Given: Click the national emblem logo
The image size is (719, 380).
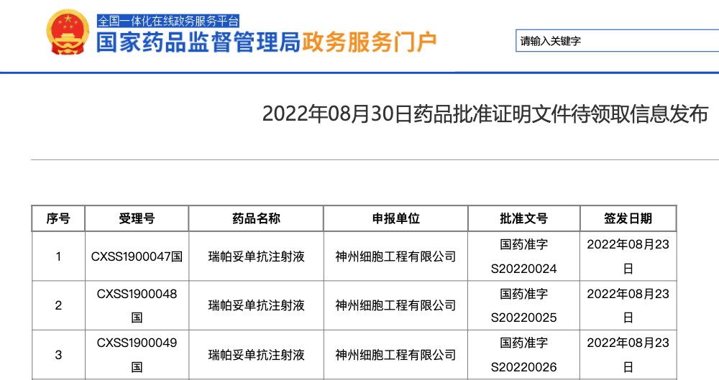Looking at the screenshot, I should 68,32.
